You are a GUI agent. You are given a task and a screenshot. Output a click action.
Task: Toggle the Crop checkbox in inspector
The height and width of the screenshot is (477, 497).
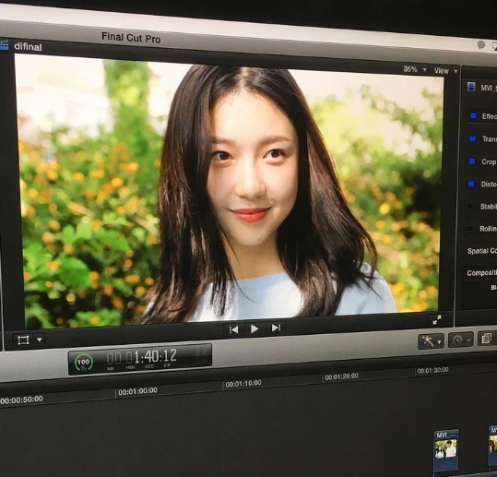coord(472,161)
